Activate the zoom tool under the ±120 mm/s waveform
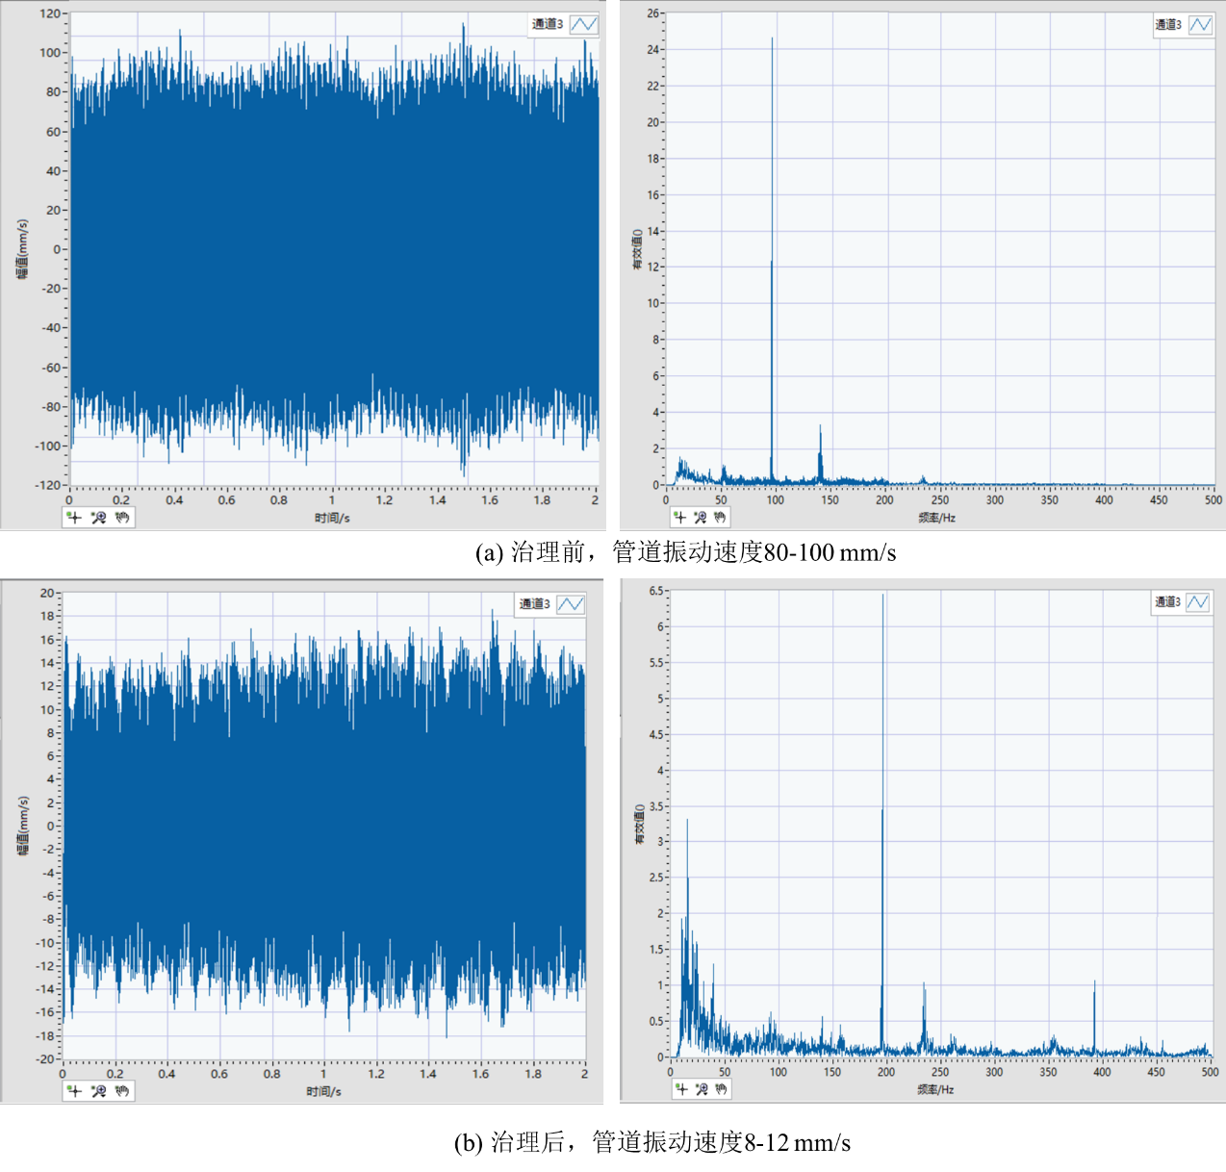This screenshot has width=1226, height=1172. (x=98, y=518)
